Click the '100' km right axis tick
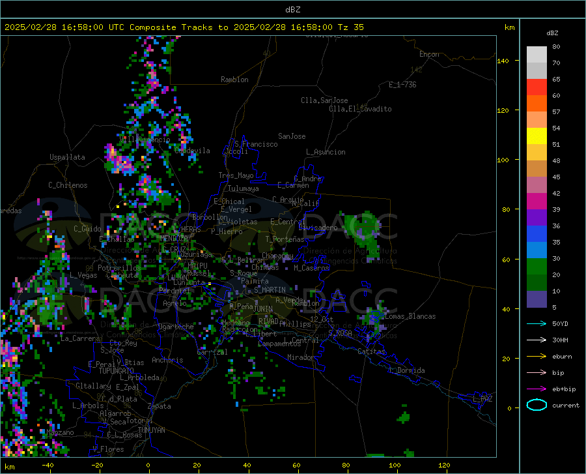This screenshot has height=474, width=586. pyautogui.click(x=503, y=160)
